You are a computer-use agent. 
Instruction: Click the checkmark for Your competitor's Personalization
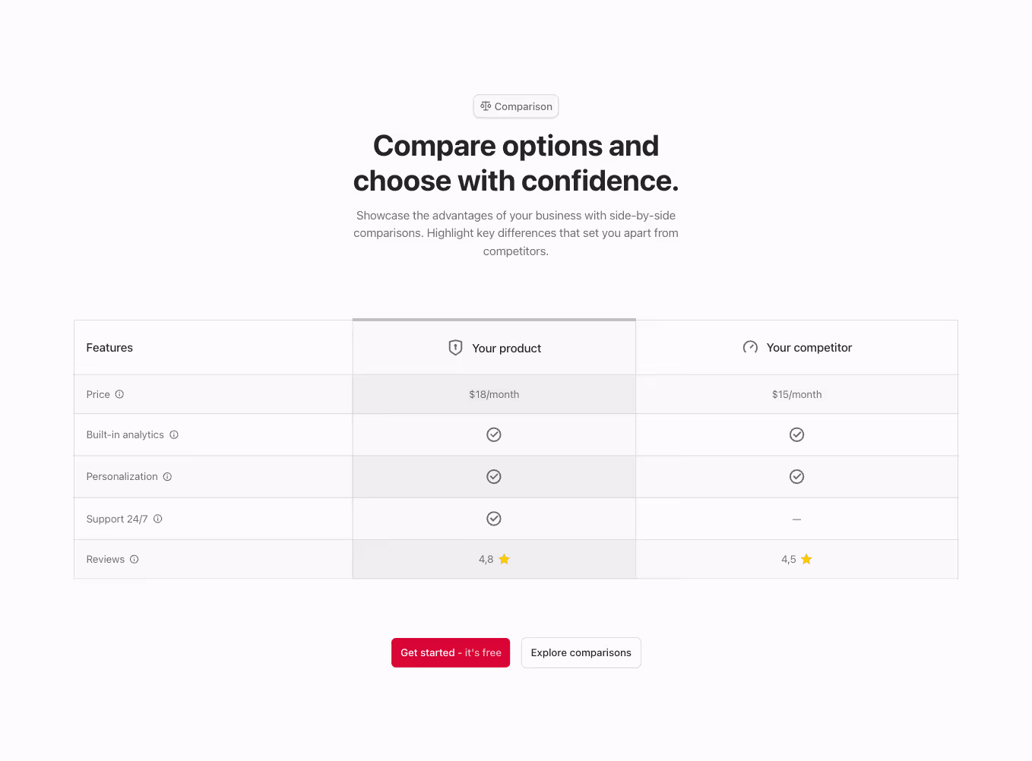796,476
